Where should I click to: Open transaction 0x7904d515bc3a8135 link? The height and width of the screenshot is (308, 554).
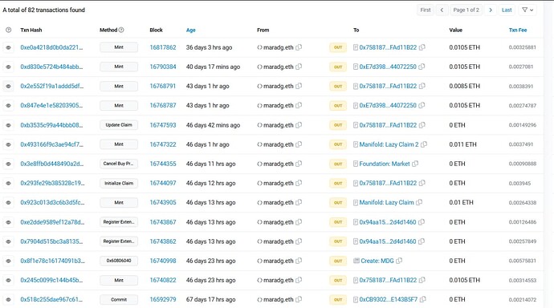coord(51,241)
